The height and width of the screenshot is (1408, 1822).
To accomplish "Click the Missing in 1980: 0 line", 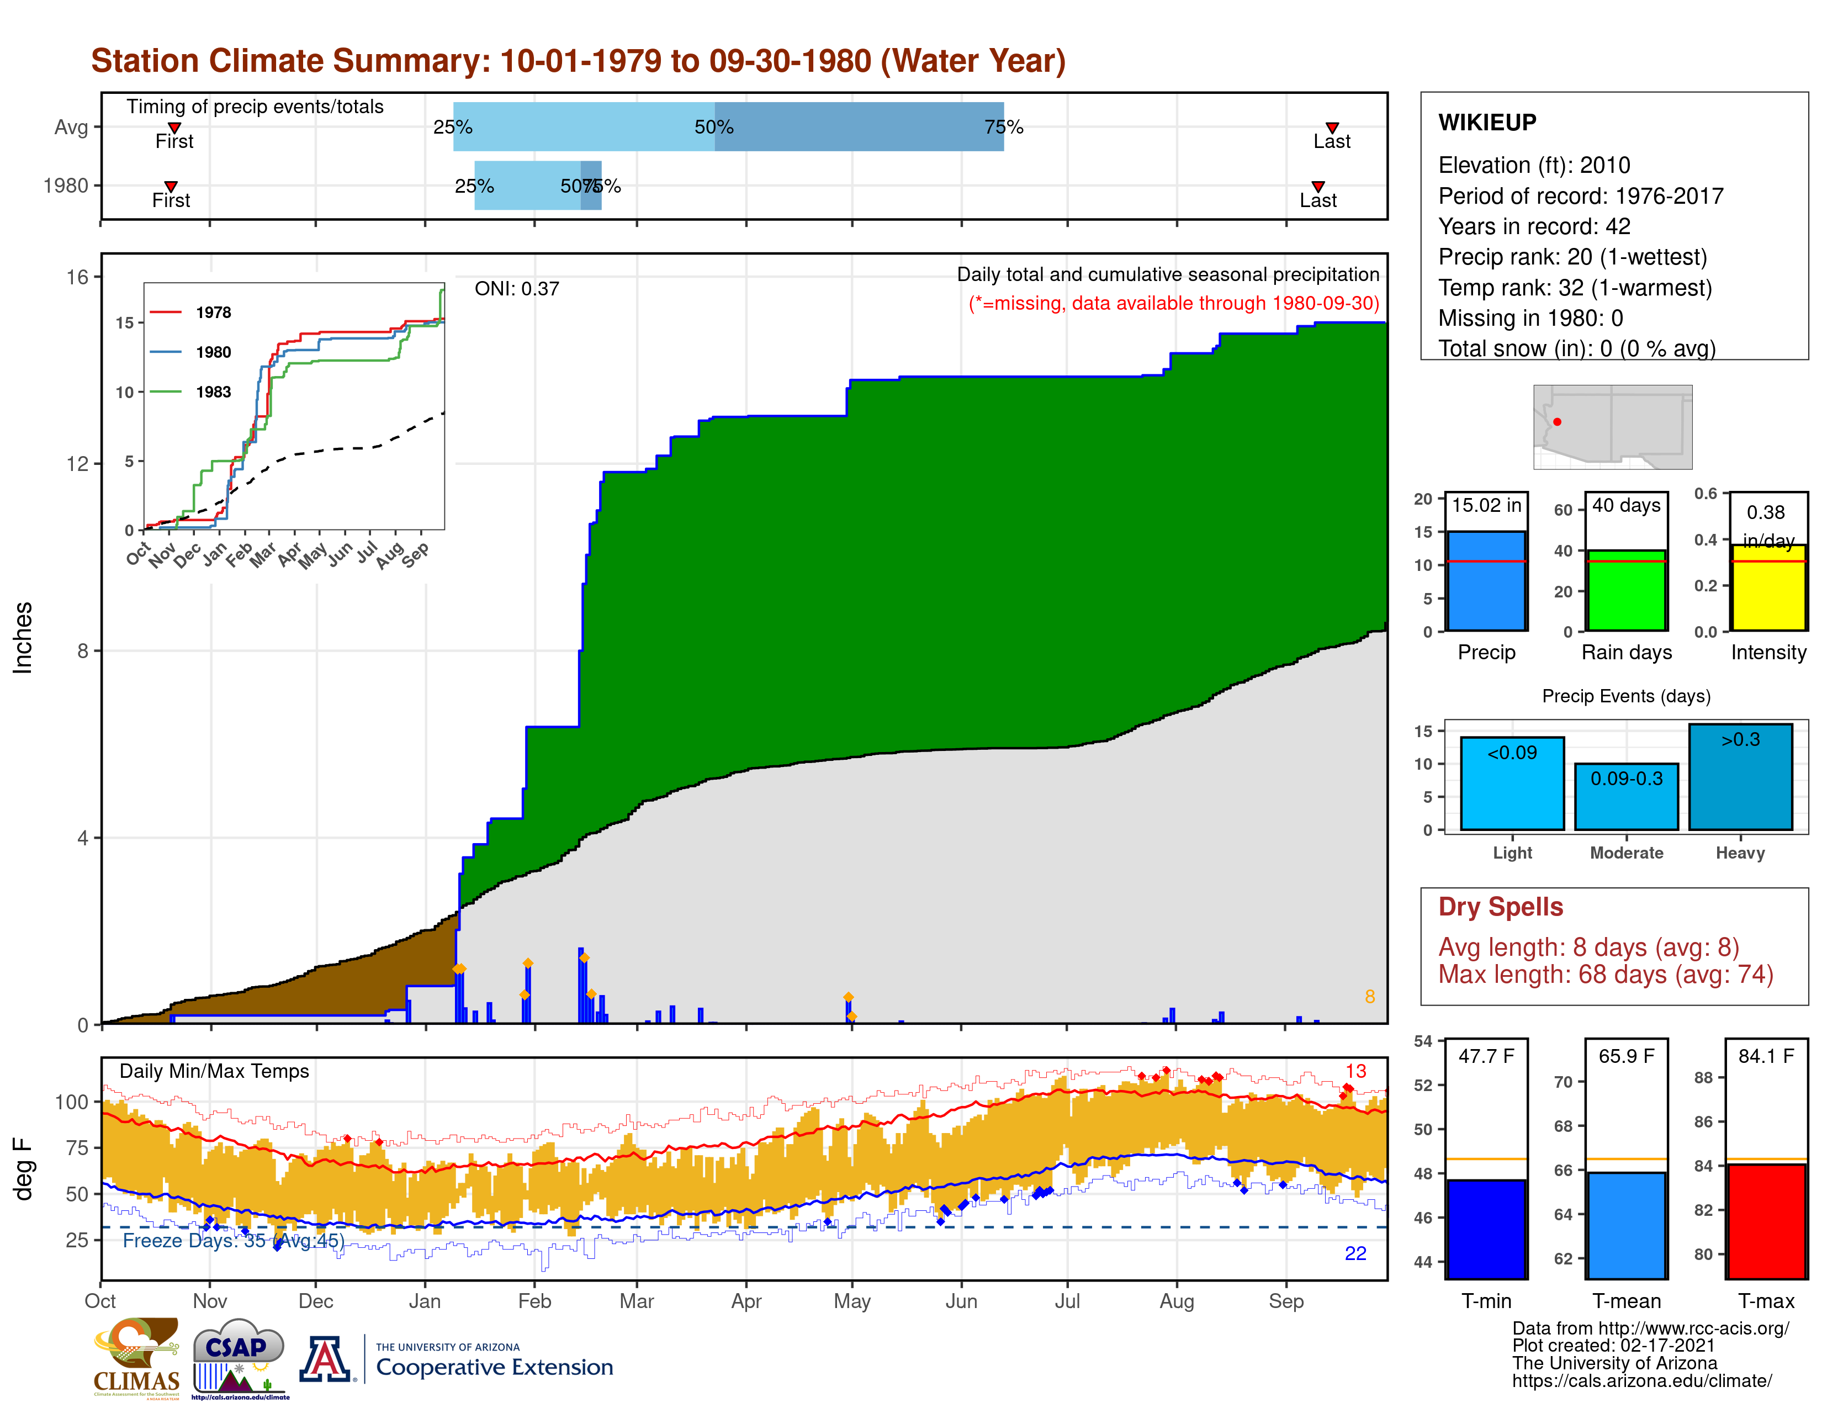I will click(1531, 318).
